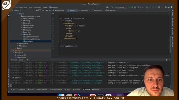The image size is (179, 100).
Task: Expand the domain folder
Action: point(22,23)
